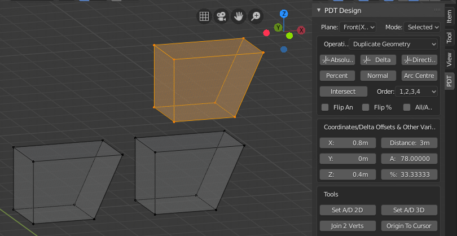Select the pan hand icon

tap(239, 16)
